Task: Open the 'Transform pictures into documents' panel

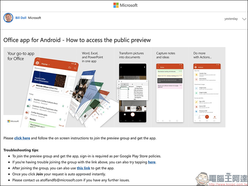Action: 133,87
